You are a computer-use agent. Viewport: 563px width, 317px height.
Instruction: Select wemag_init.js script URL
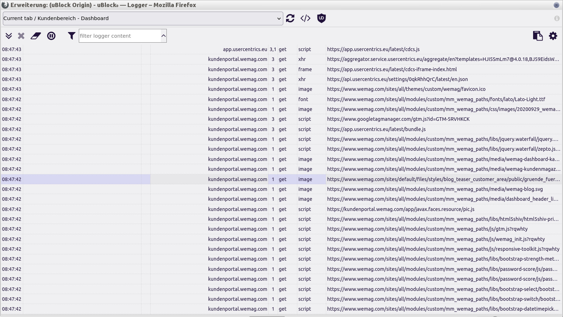coord(436,239)
